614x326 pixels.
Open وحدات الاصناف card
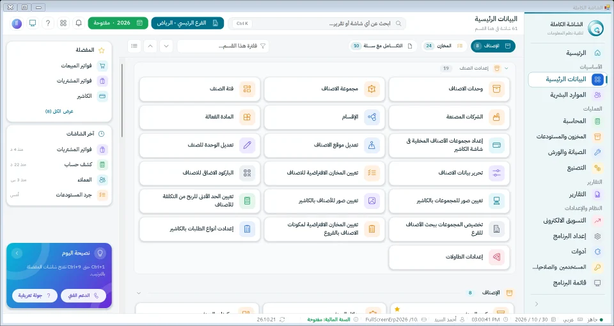tap(449, 89)
